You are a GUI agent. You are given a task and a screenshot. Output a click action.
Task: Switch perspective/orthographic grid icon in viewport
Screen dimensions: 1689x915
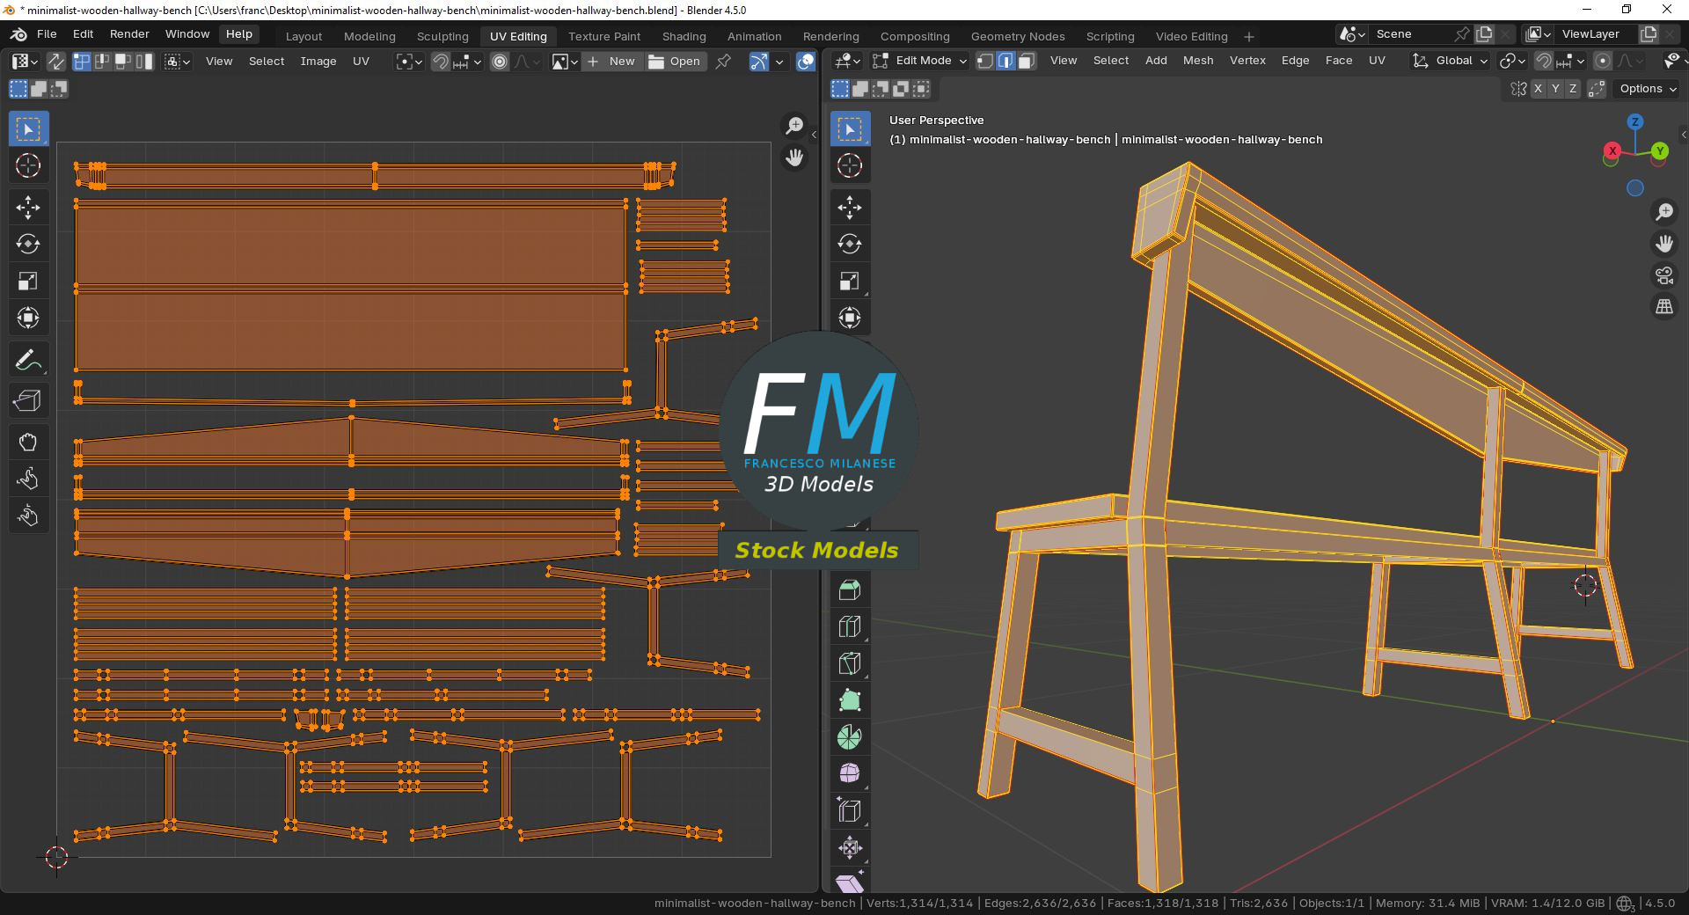1664,307
